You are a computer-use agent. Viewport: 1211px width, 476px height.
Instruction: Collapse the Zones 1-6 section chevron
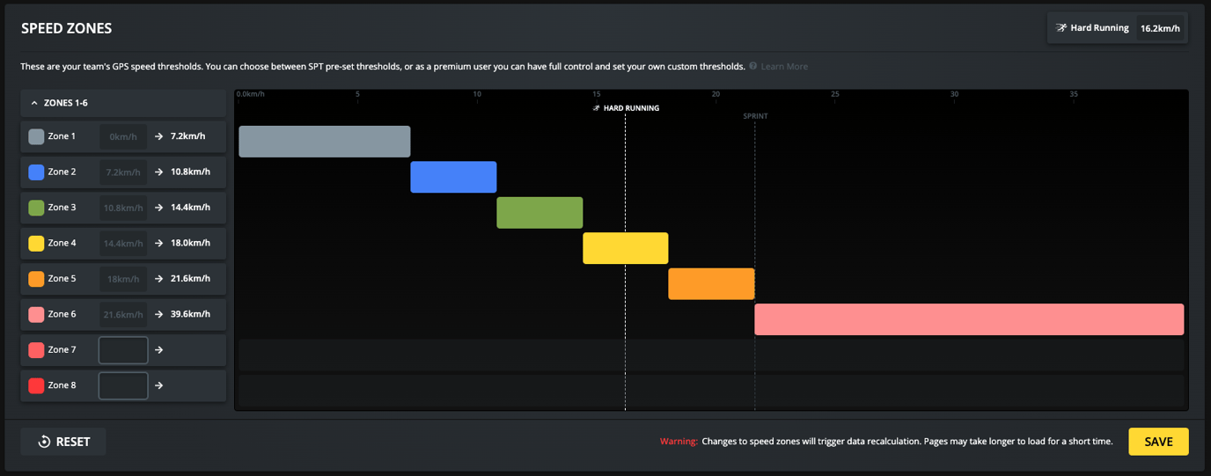tap(34, 103)
